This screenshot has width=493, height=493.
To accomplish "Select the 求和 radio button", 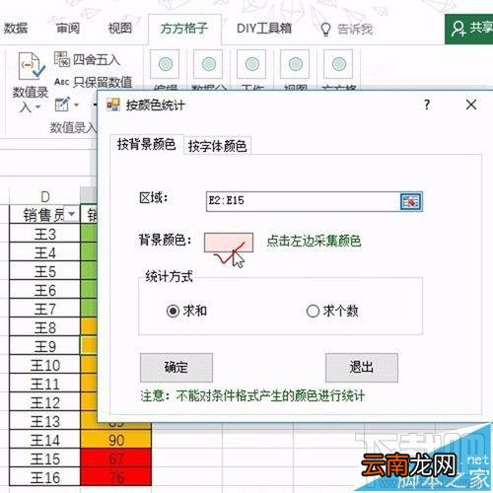I will [173, 311].
